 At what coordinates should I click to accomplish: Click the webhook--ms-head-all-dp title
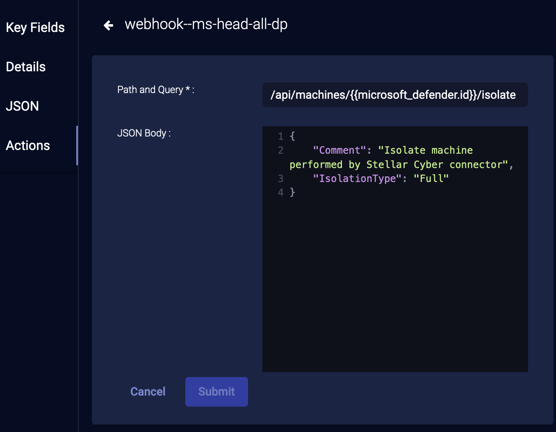pyautogui.click(x=206, y=24)
